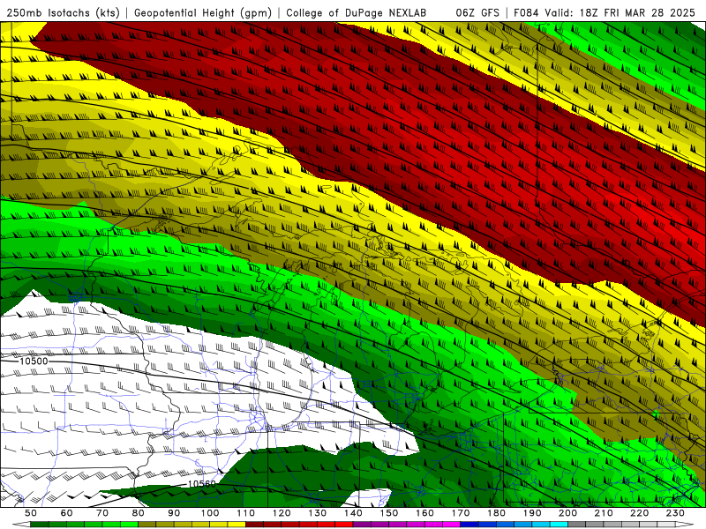Click the 10500 height contour label
The width and height of the screenshot is (706, 529).
point(34,361)
